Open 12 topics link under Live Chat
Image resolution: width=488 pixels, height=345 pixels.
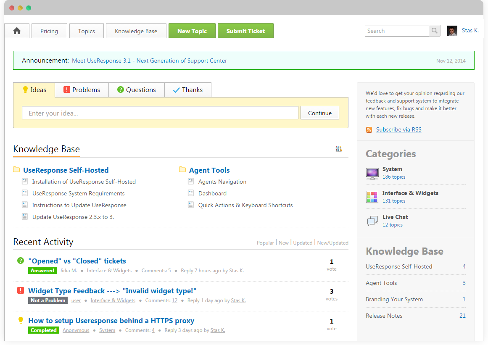pyautogui.click(x=393, y=225)
